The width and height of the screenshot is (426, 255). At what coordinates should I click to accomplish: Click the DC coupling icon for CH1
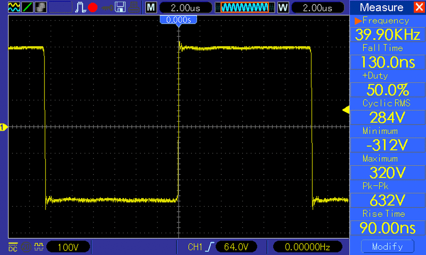pos(13,247)
